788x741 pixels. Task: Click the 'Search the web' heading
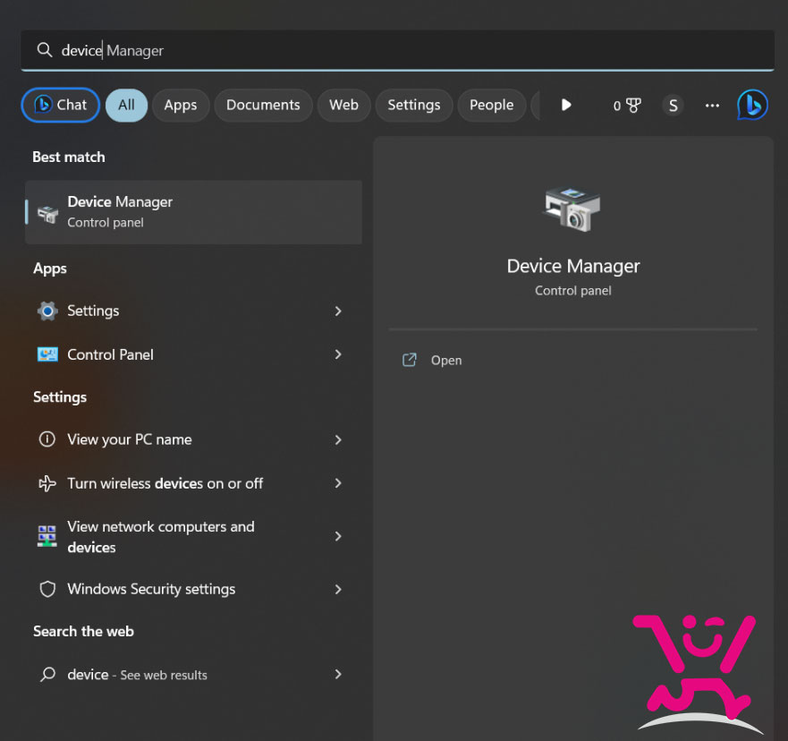tap(83, 631)
